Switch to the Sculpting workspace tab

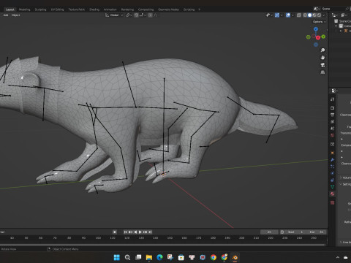click(x=40, y=9)
